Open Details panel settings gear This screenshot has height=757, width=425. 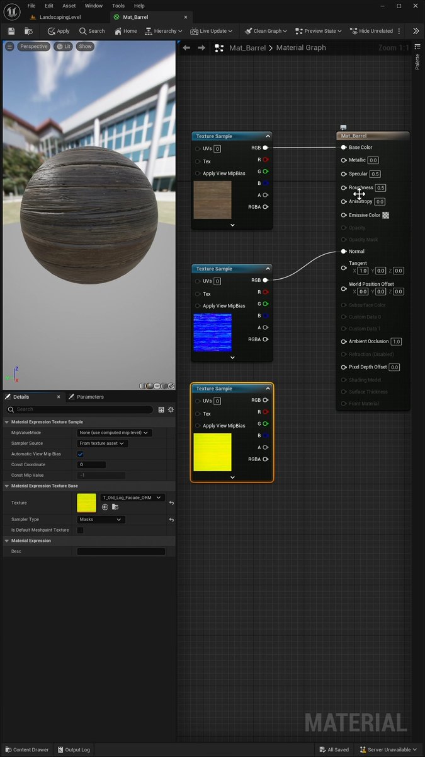(x=170, y=409)
